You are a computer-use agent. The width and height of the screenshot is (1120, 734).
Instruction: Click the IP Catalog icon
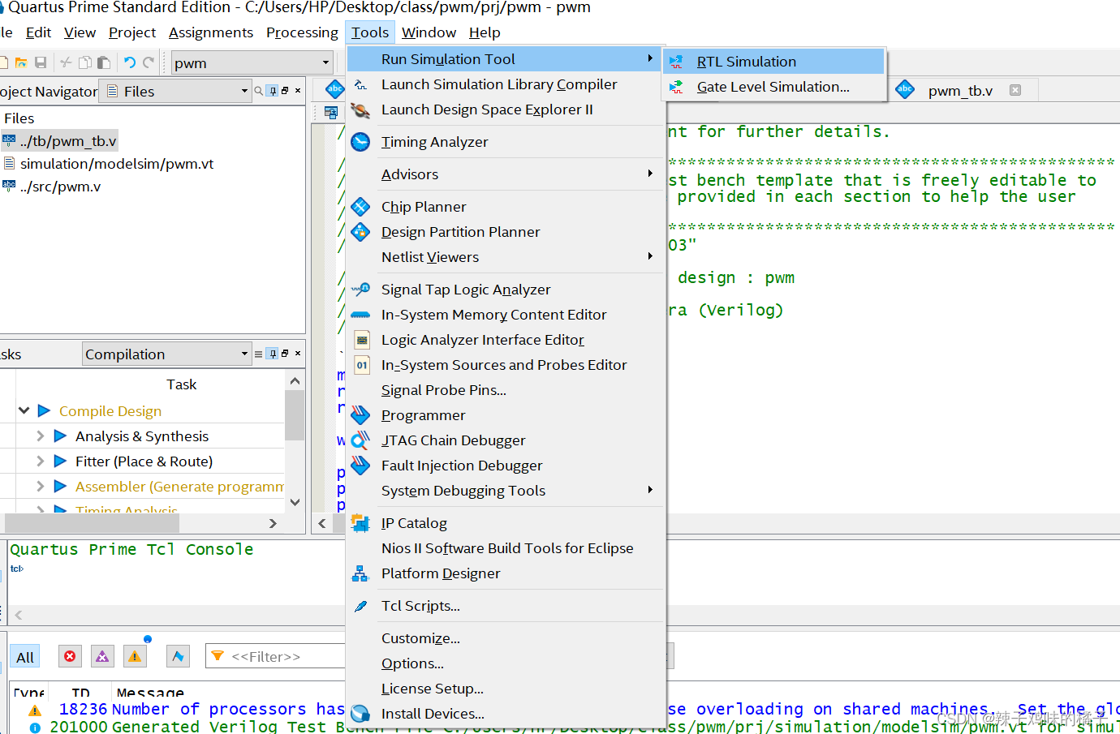click(x=360, y=523)
